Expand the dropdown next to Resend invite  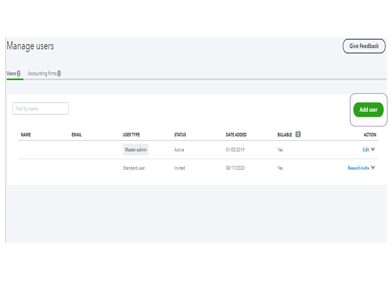coord(373,168)
